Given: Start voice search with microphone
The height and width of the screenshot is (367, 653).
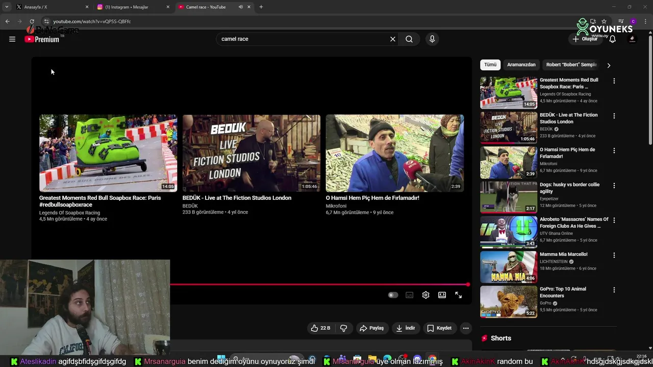Looking at the screenshot, I should click(432, 39).
